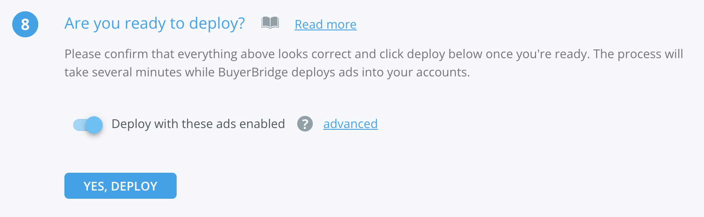This screenshot has width=704, height=217.
Task: Open the Read more documentation link
Action: click(x=325, y=24)
